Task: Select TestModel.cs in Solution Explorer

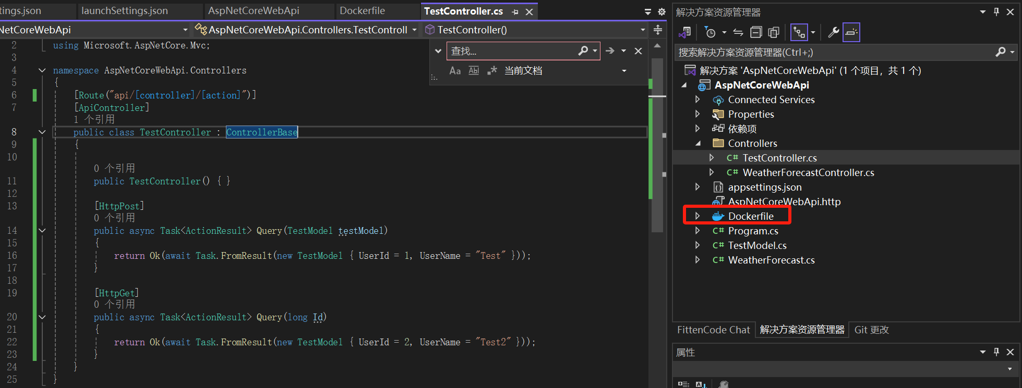Action: click(757, 245)
